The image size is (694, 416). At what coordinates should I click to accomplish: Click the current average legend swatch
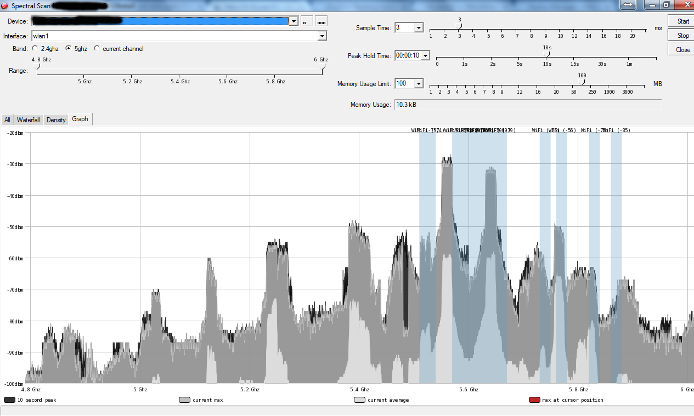pos(360,400)
